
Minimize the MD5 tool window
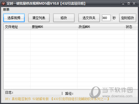[x=123, y=4]
